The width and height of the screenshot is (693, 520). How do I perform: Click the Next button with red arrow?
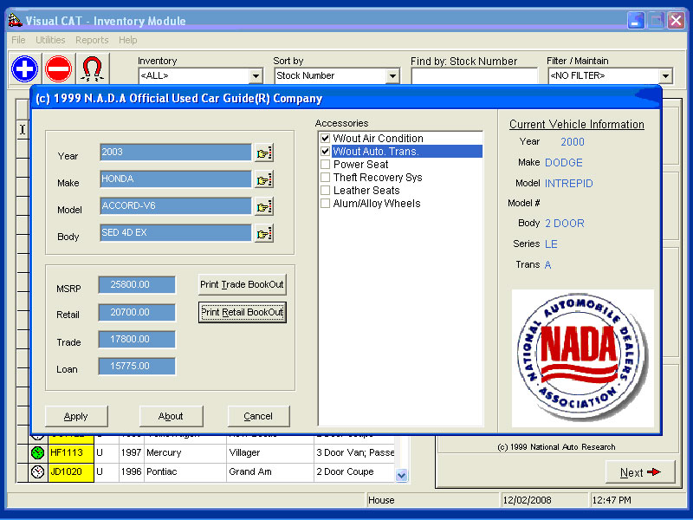click(640, 472)
